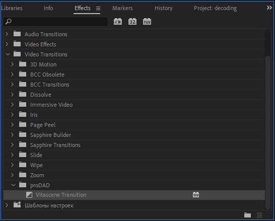The image size is (275, 221).
Task: Expand the Slide folder
Action: 12,155
